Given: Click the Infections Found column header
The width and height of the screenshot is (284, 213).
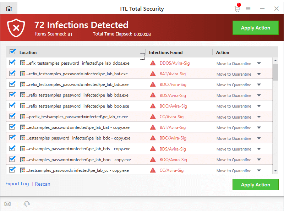Looking at the screenshot, I should click(x=166, y=52).
